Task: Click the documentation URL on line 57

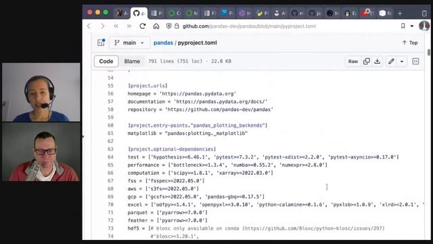Action: 221,102
